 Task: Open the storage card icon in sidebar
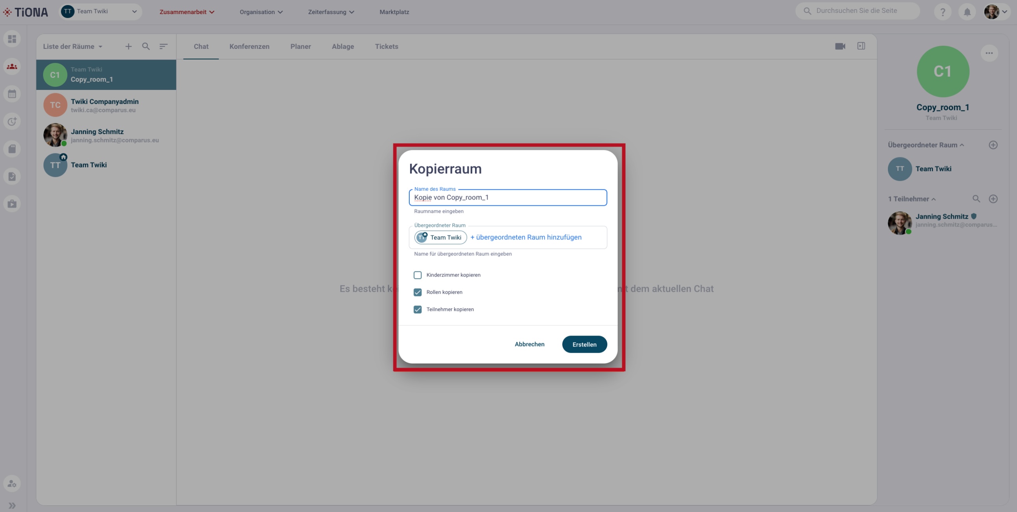[12, 149]
